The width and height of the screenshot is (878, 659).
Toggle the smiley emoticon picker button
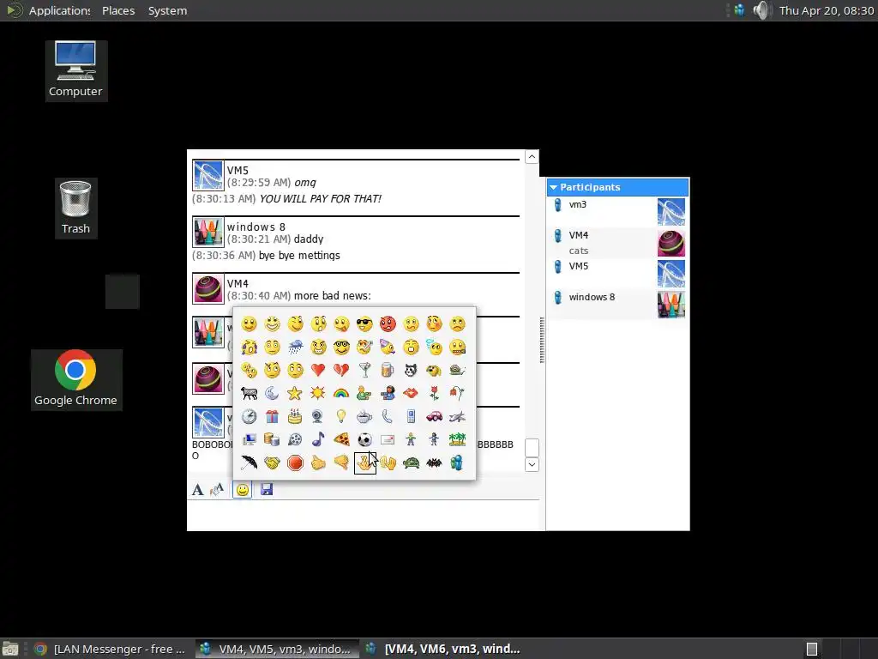pyautogui.click(x=242, y=490)
